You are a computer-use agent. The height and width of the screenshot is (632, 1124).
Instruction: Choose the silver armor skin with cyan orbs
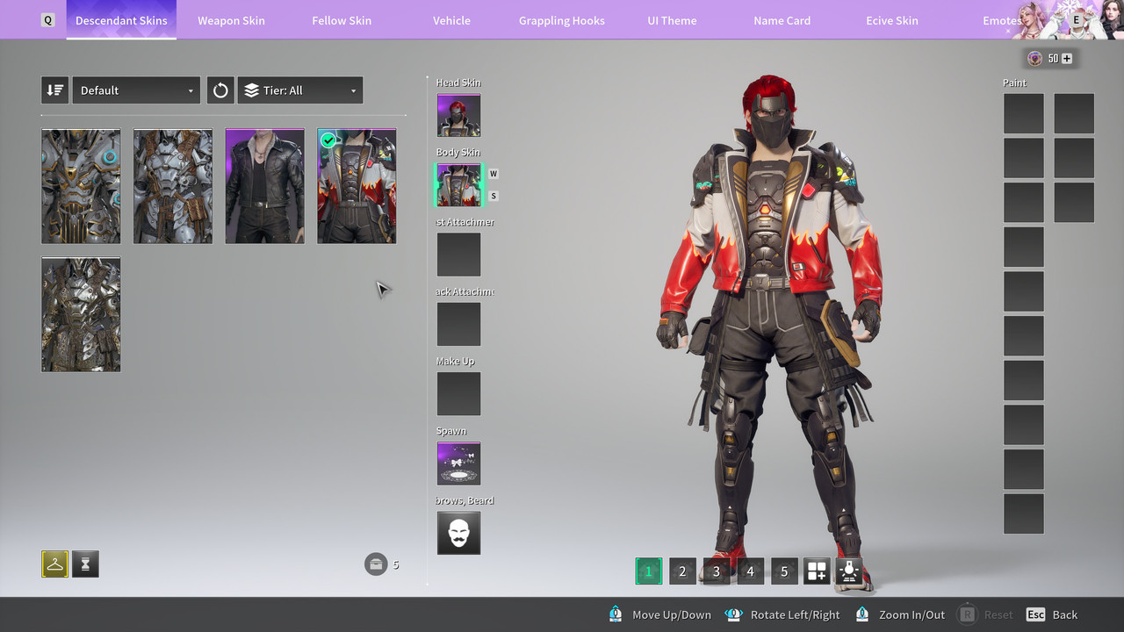pos(81,186)
